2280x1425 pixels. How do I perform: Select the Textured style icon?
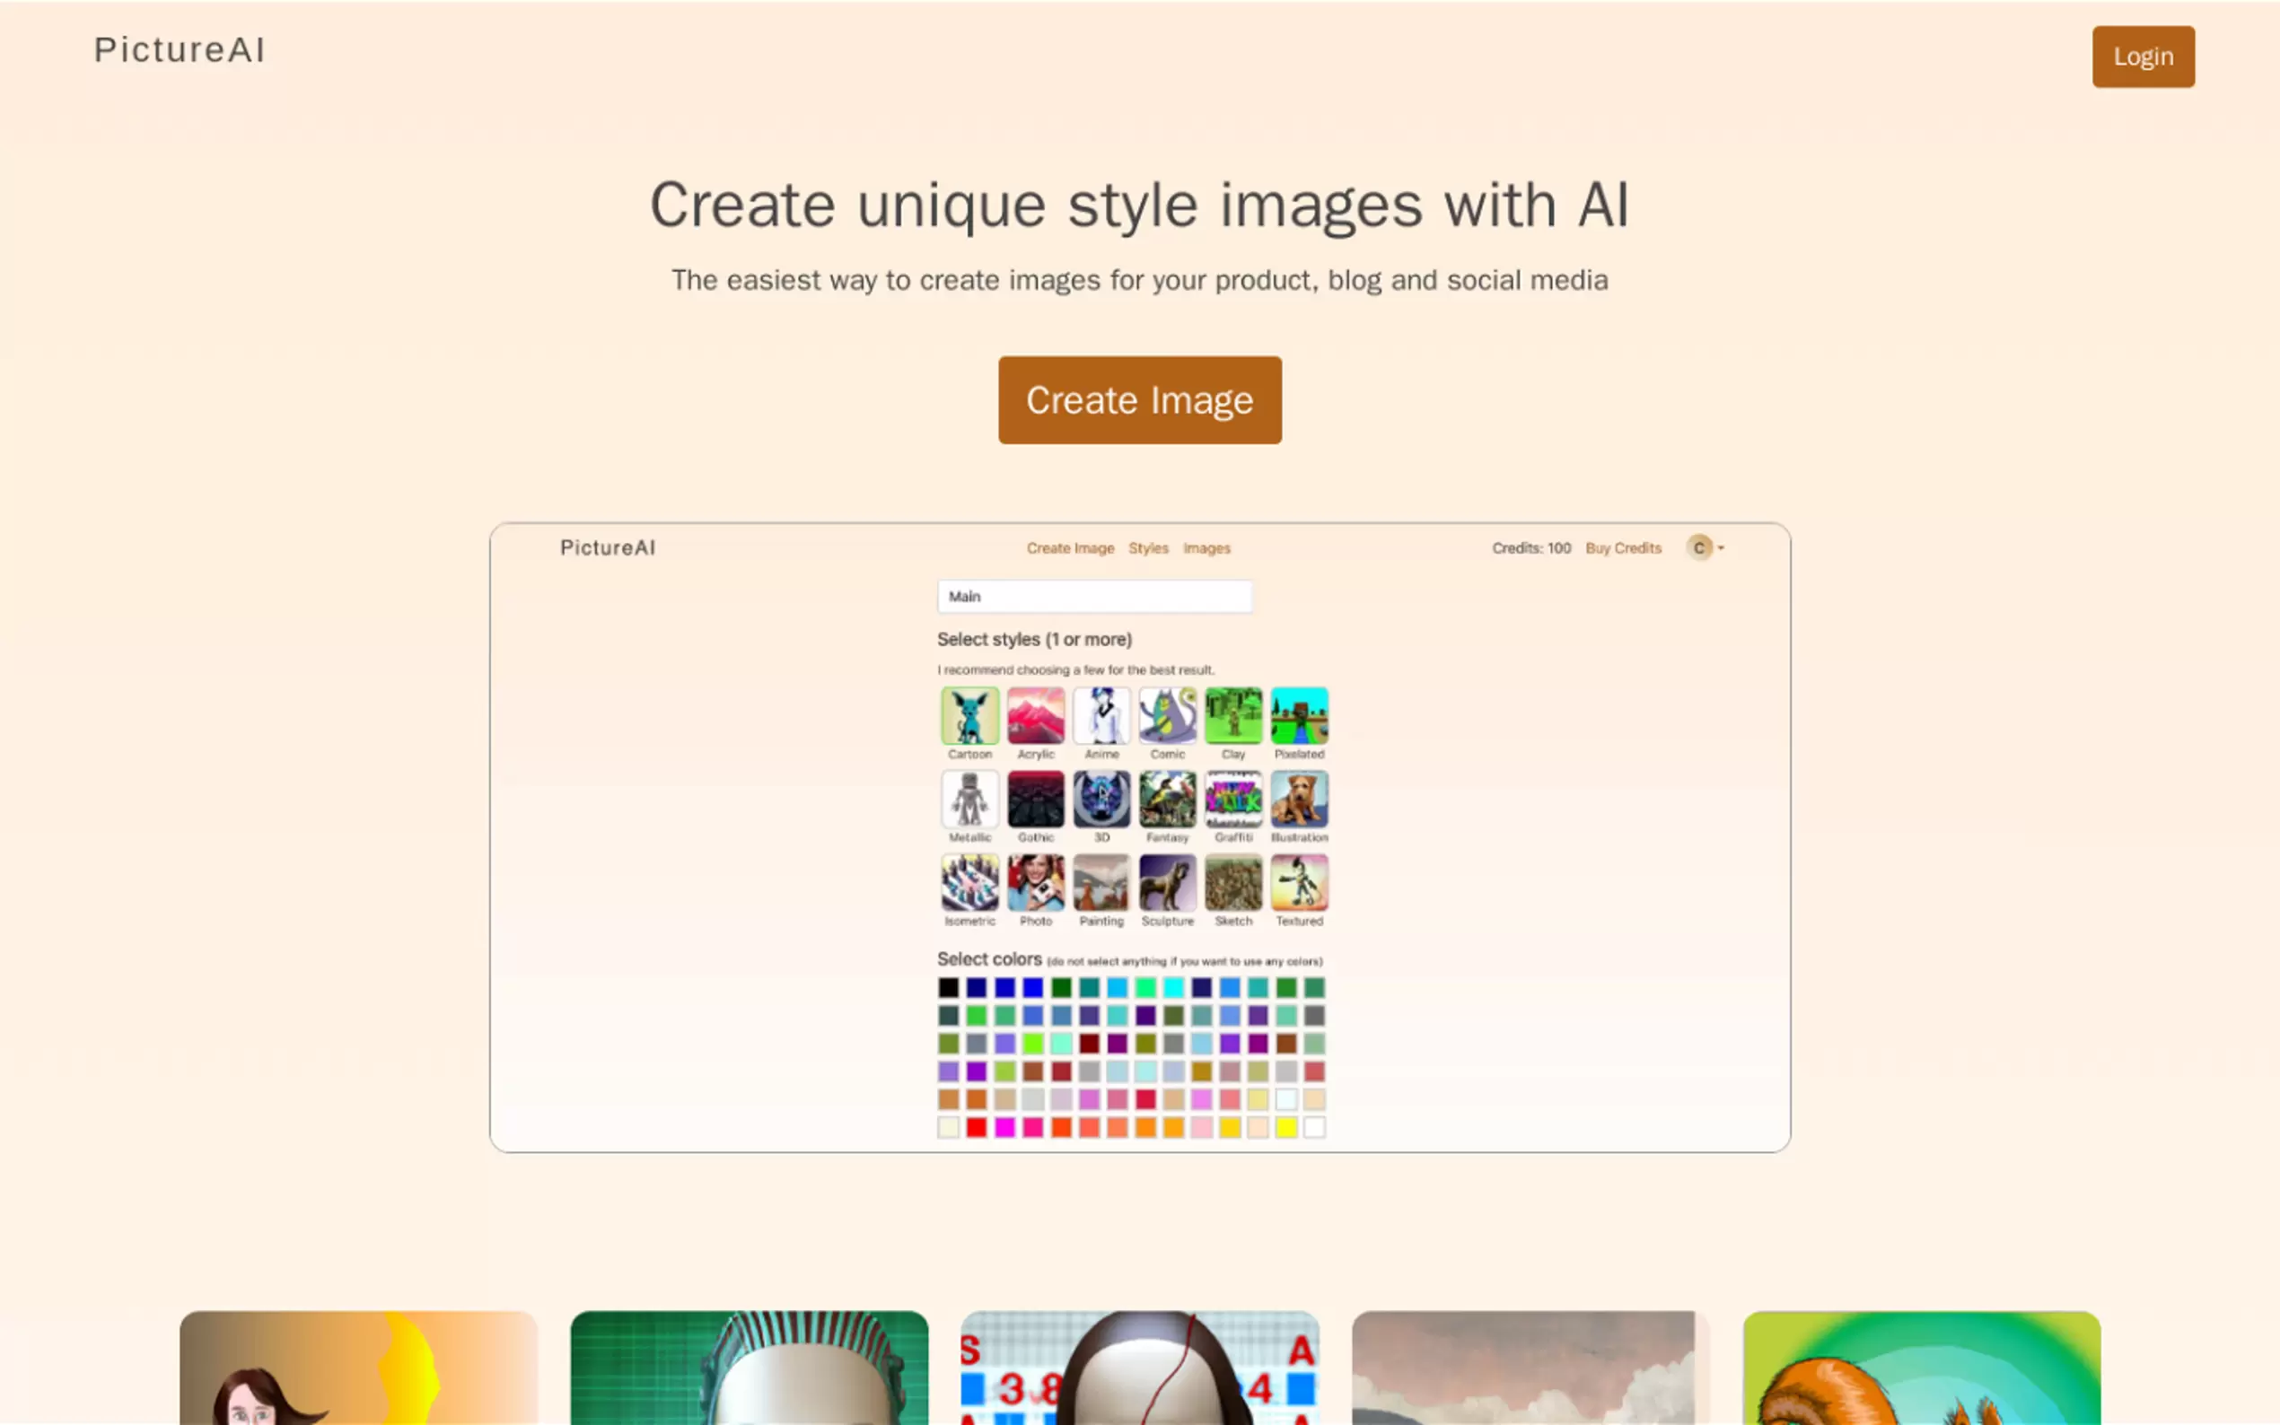1299,882
